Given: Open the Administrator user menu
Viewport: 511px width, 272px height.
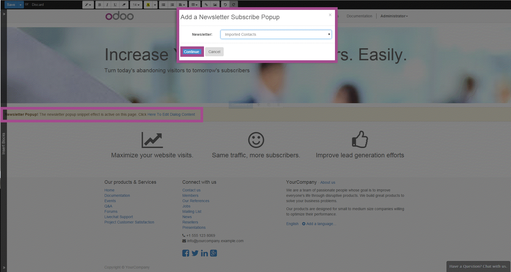Looking at the screenshot, I should 394,16.
